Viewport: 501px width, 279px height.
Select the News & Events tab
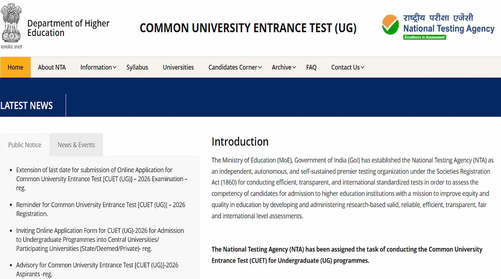(x=76, y=144)
